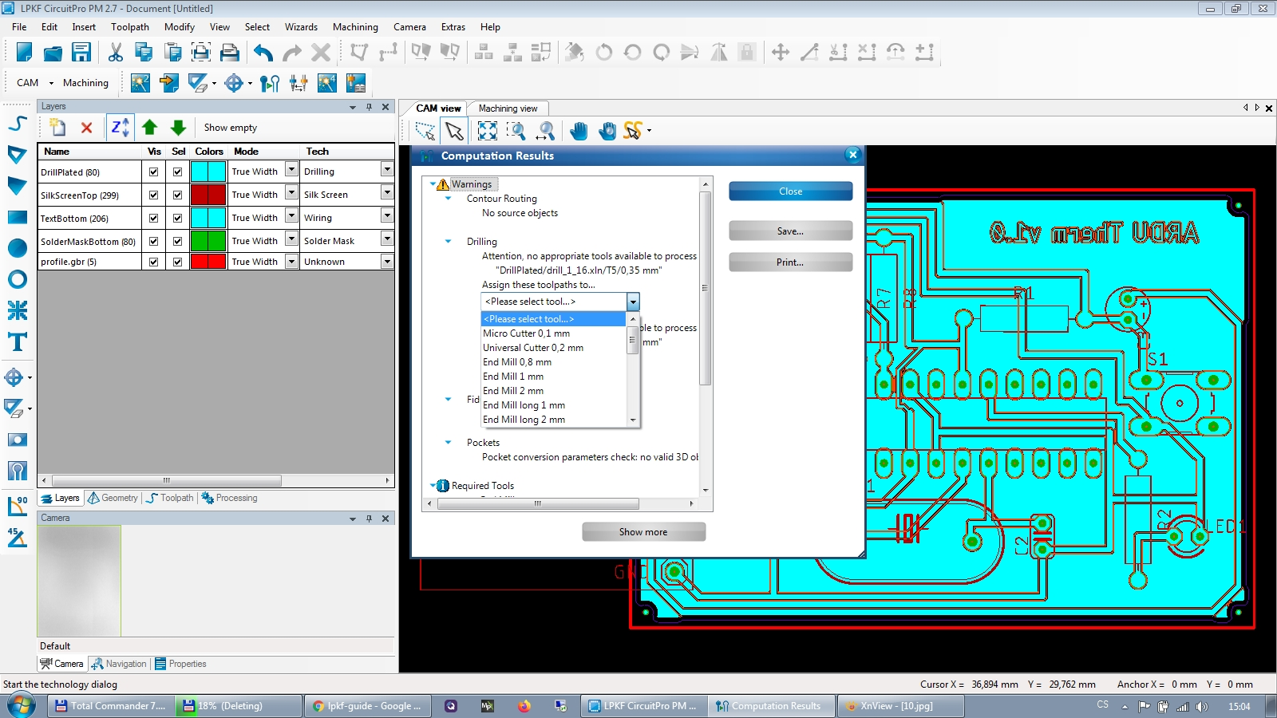Toggle visibility of profile.gbr layer
Screen dimensions: 1277x718
[153, 262]
